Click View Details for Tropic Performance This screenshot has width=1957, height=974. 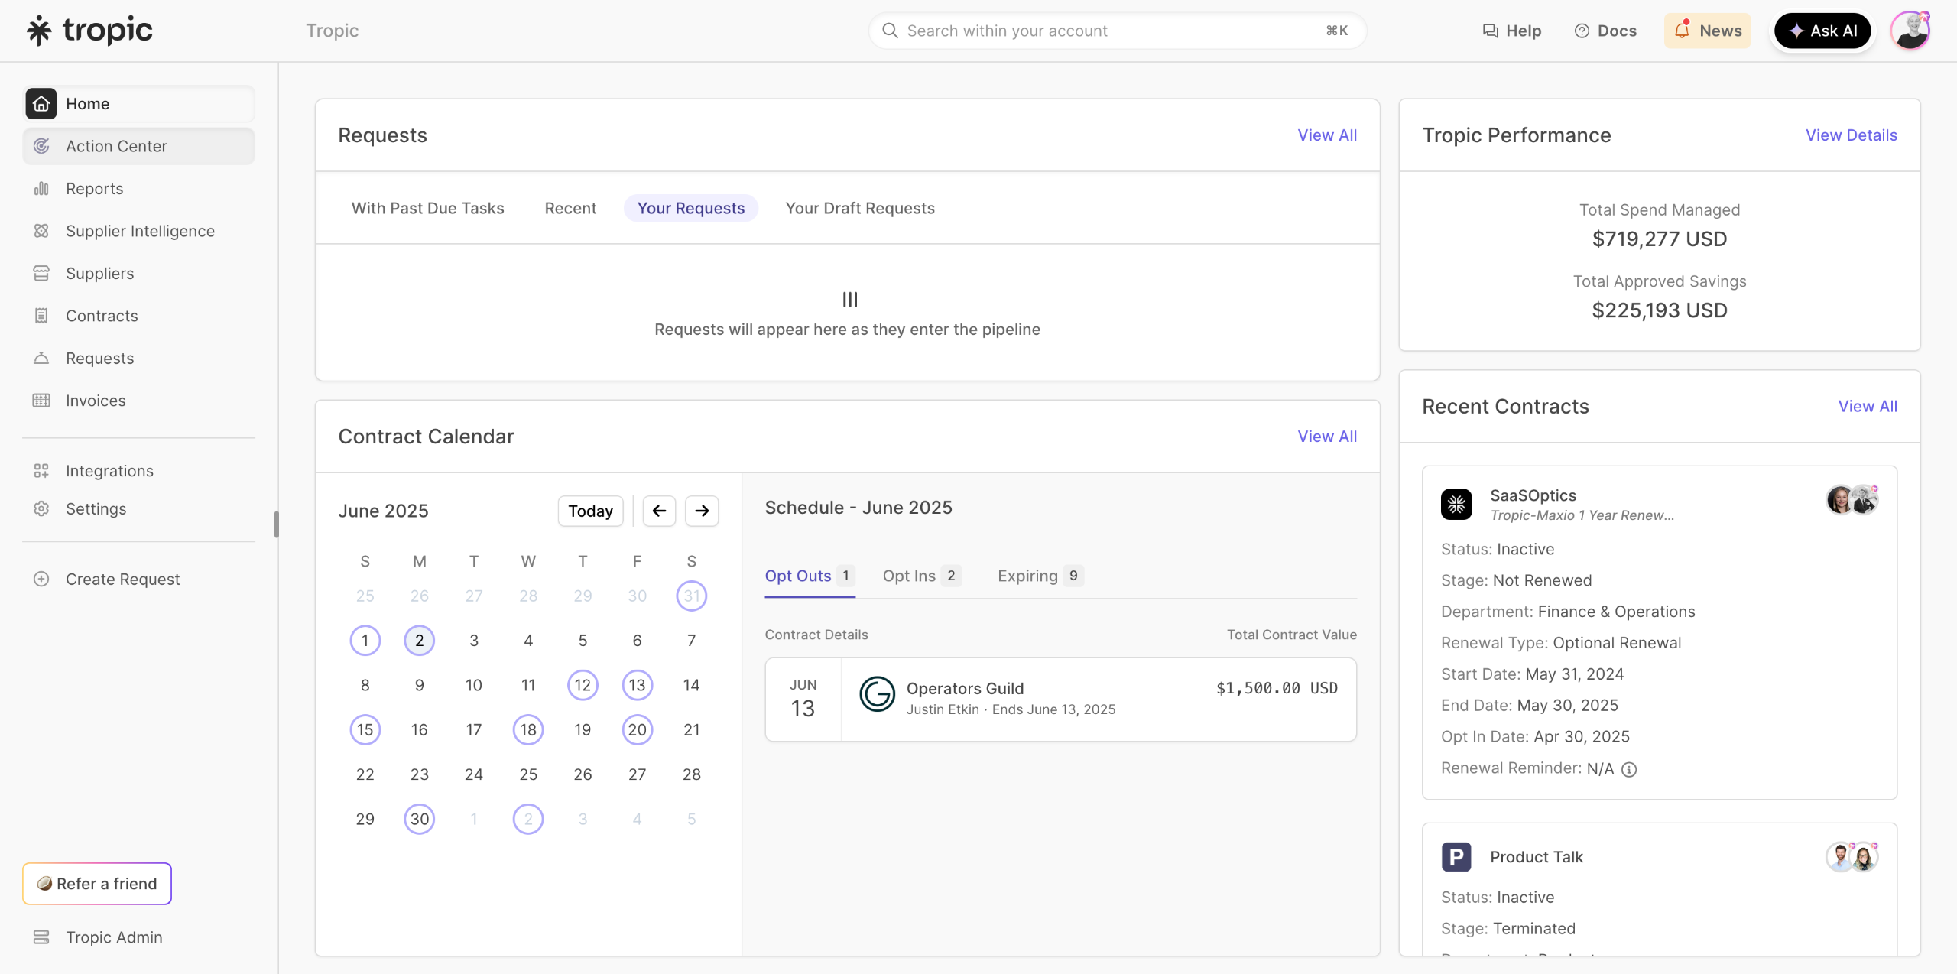click(1851, 135)
